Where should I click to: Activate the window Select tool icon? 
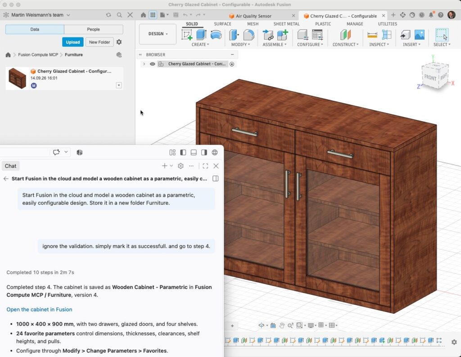click(442, 35)
